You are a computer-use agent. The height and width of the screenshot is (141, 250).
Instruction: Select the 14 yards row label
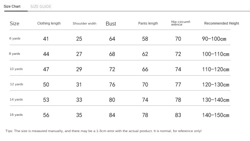tap(16, 100)
